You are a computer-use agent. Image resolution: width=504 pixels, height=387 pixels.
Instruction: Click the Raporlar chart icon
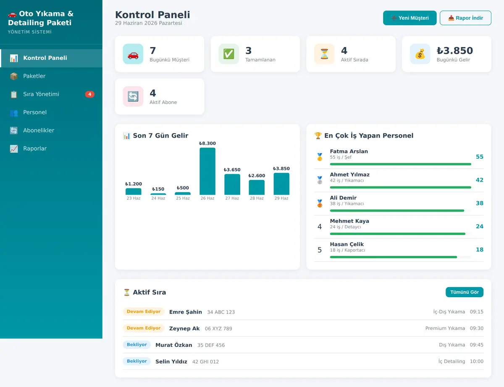pyautogui.click(x=14, y=149)
